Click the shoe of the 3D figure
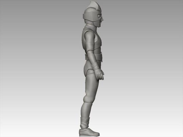 [89, 132]
